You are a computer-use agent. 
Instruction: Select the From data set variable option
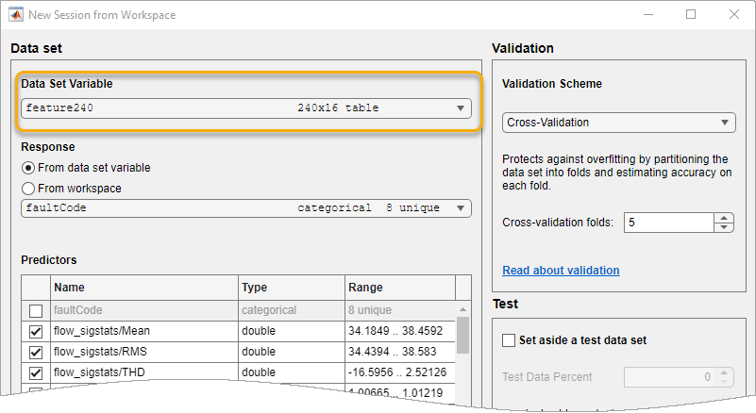coord(28,168)
